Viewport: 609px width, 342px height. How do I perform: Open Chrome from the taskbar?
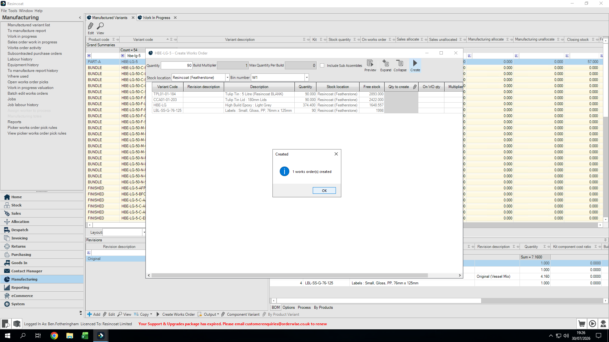[54, 336]
